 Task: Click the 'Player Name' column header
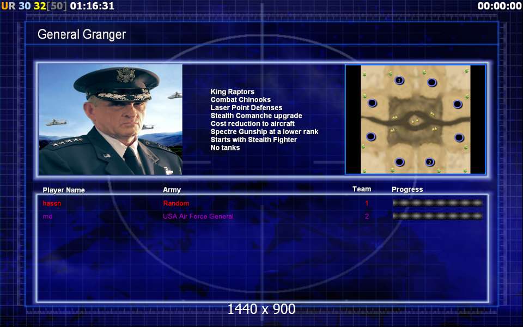[x=64, y=190]
